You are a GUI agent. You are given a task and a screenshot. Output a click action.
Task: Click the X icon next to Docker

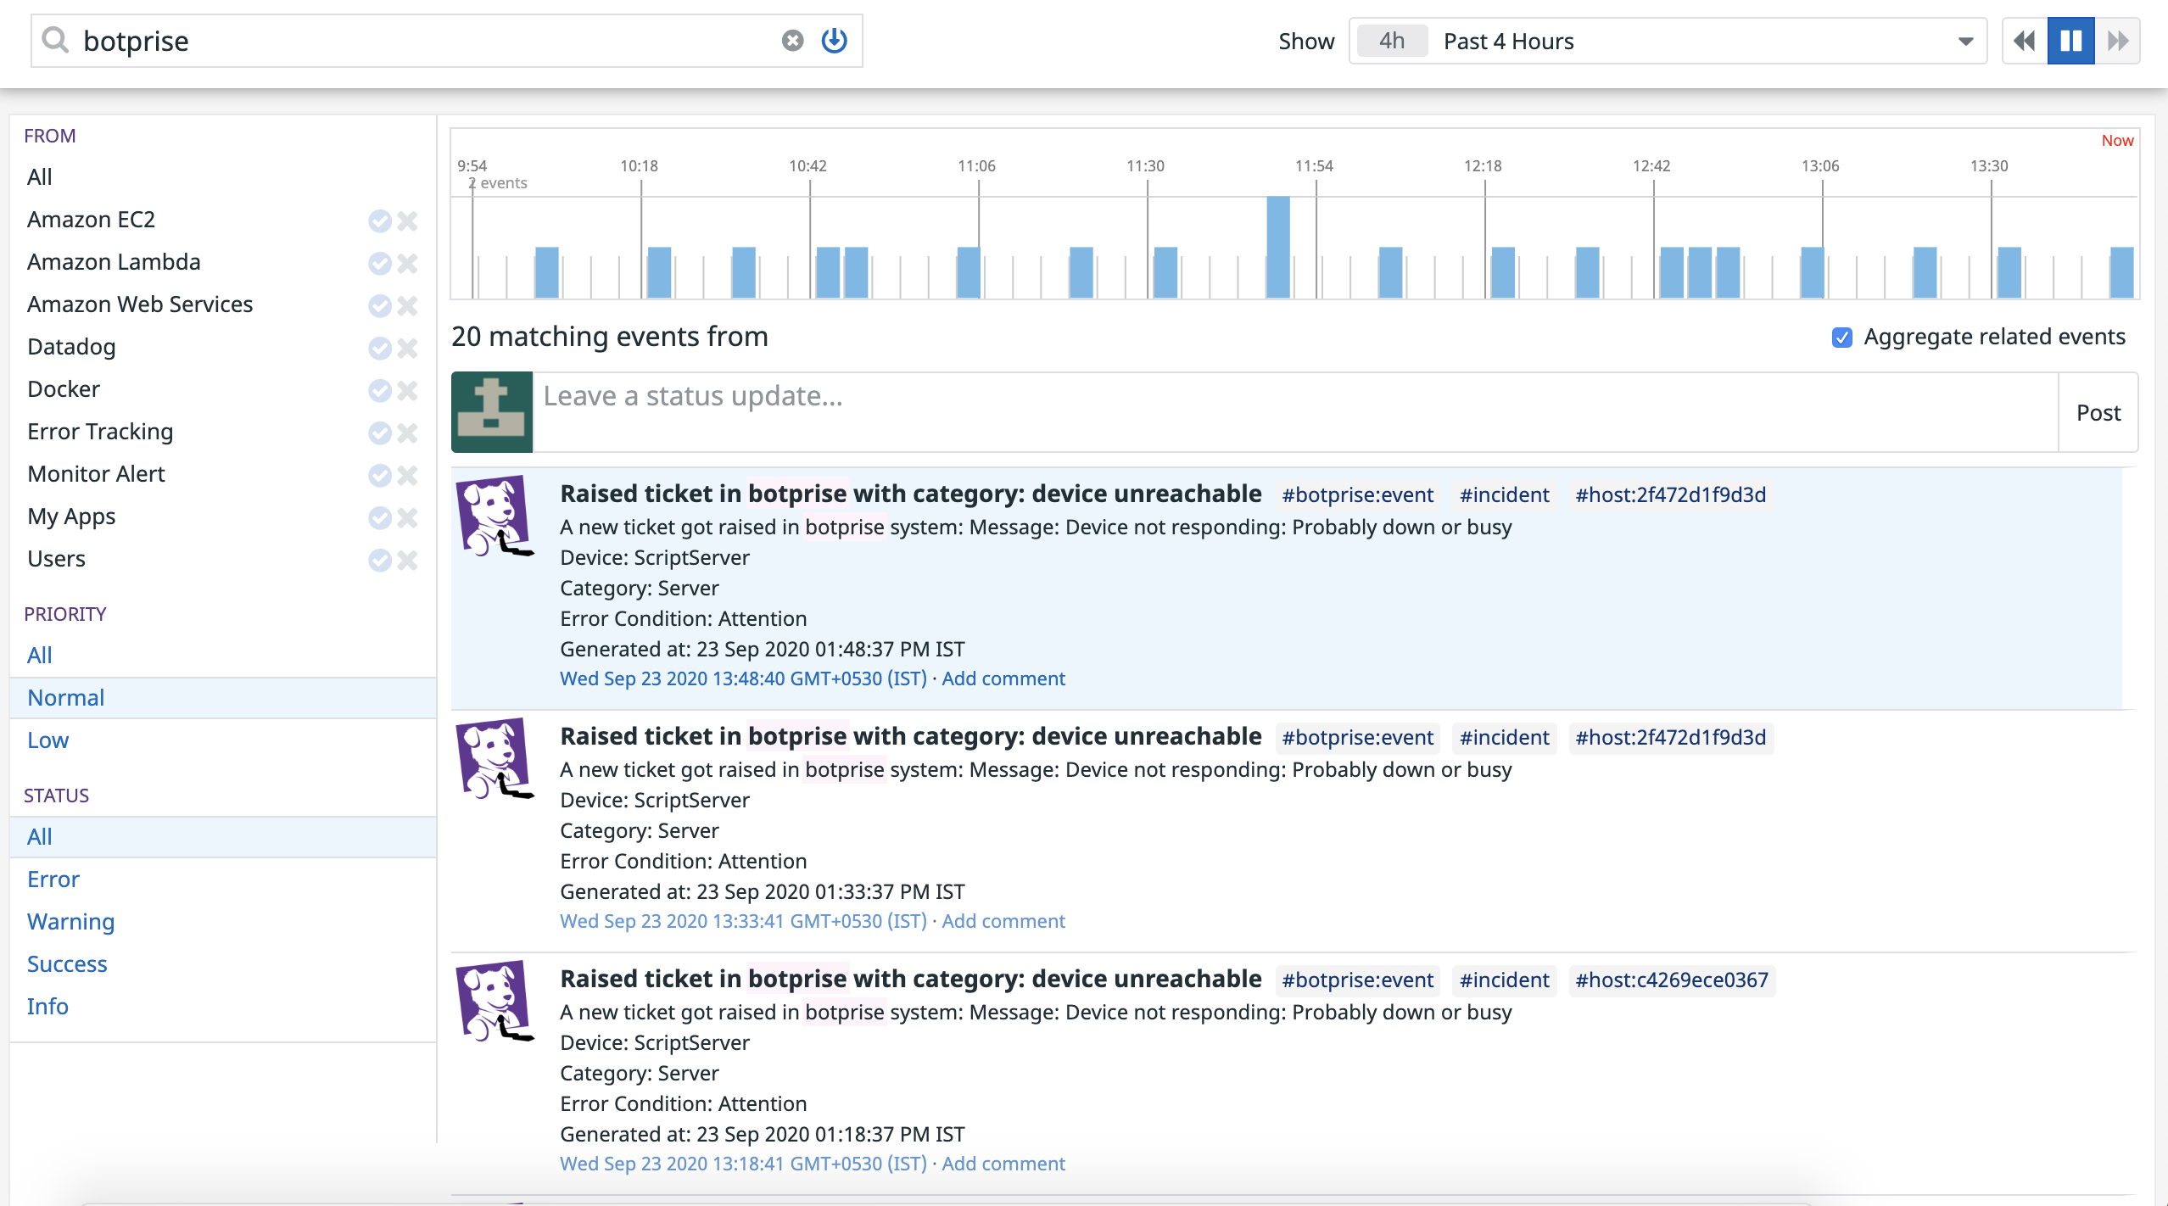coord(408,390)
